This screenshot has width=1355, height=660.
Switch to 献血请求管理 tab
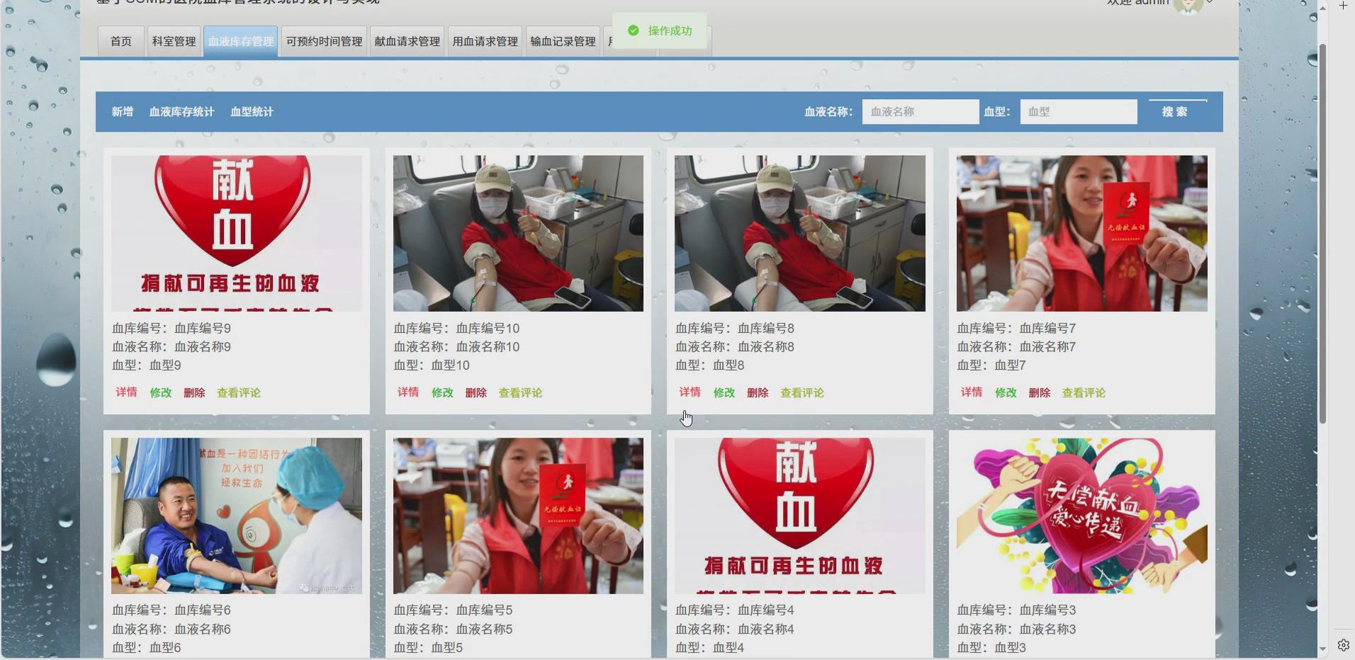tap(407, 42)
